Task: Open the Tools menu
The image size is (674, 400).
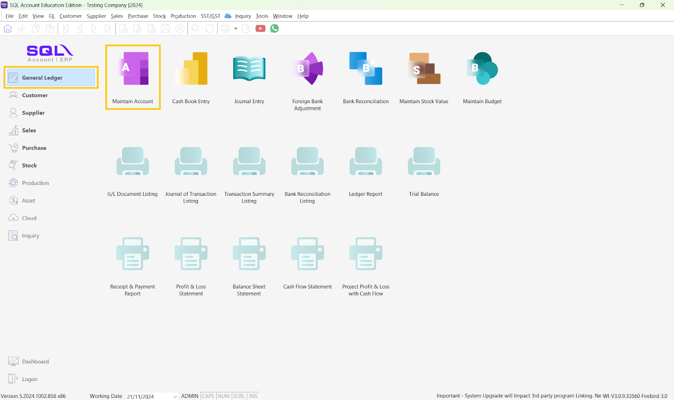Action: pos(262,16)
